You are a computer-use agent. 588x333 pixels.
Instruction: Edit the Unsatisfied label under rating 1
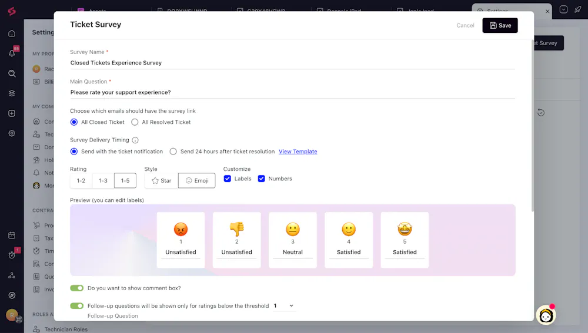pyautogui.click(x=181, y=253)
